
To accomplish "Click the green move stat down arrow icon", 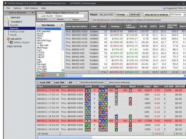I will [62, 75].
